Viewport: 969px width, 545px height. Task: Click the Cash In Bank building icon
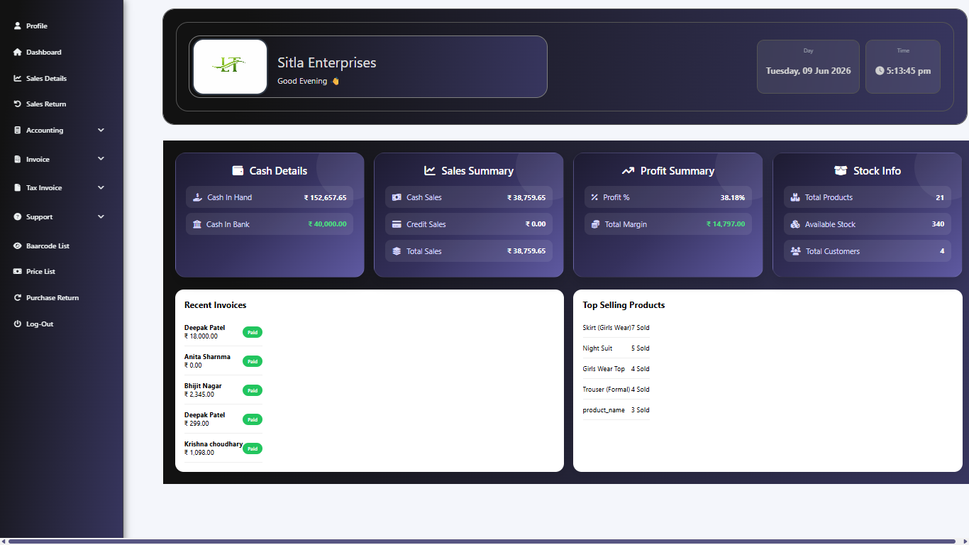click(x=197, y=224)
